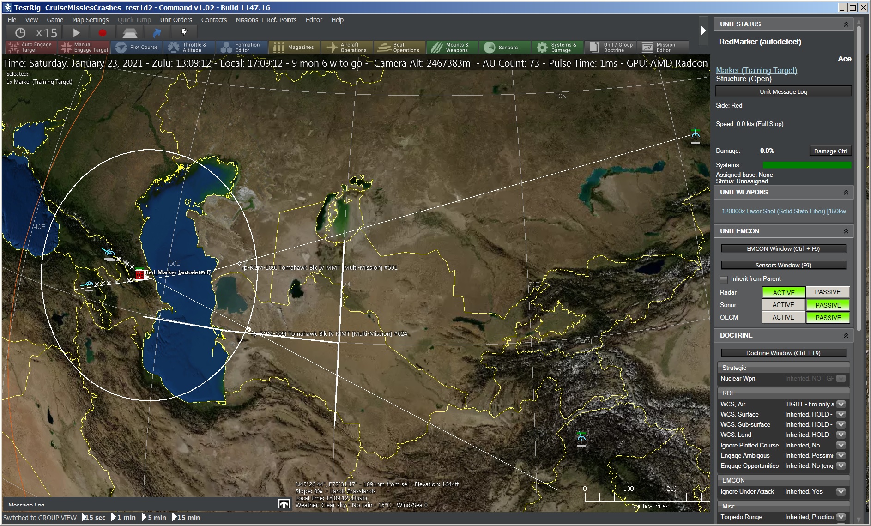Open the Sensors toolbar button
871x526 pixels.
coord(505,47)
